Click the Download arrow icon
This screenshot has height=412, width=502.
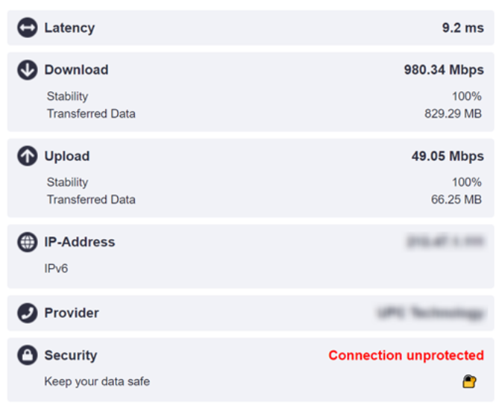[27, 69]
